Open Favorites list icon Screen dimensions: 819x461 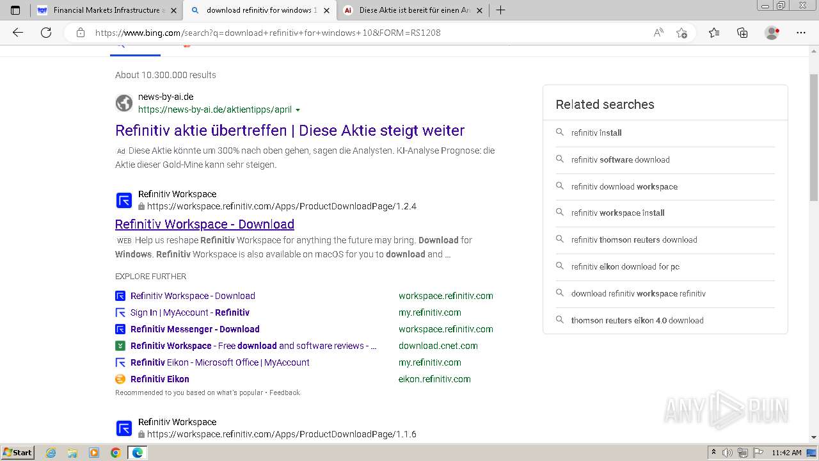click(714, 33)
